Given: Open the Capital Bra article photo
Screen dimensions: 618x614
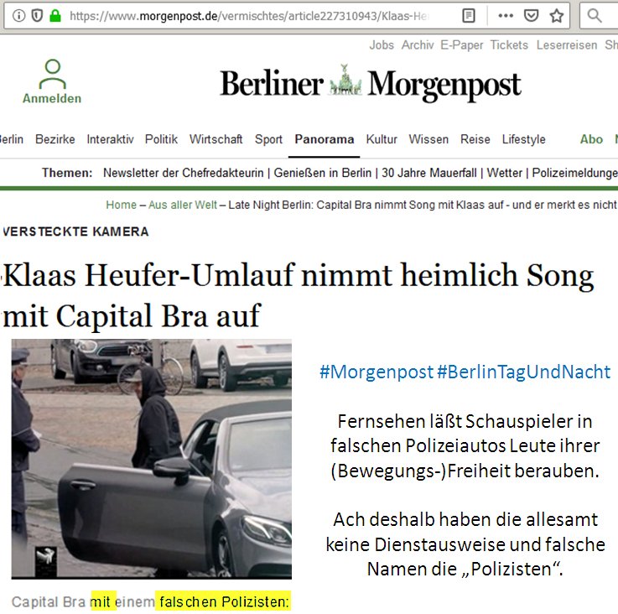Looking at the screenshot, I should pos(151,459).
